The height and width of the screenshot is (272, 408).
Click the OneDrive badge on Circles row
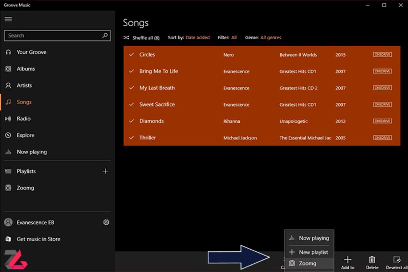pos(382,54)
